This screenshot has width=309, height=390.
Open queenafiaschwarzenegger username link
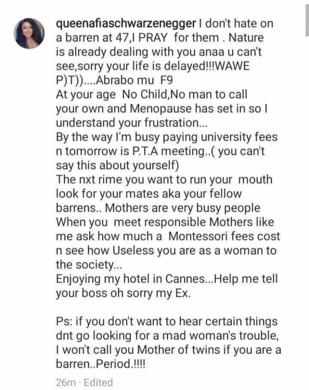[x=126, y=24]
